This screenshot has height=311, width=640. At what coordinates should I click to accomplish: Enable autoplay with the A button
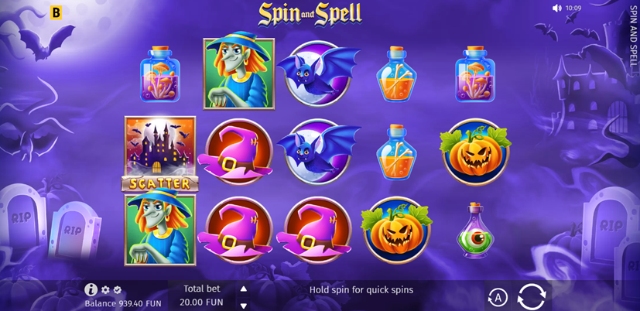point(498,298)
